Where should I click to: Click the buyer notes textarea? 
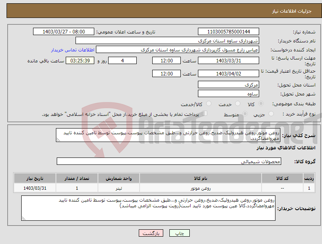(148, 208)
